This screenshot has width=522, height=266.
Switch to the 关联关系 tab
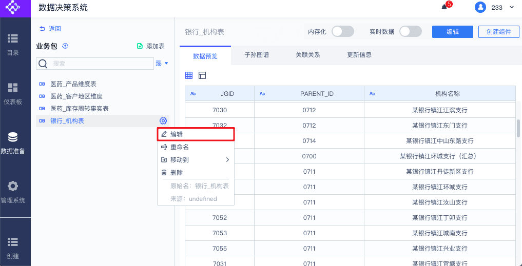point(308,55)
